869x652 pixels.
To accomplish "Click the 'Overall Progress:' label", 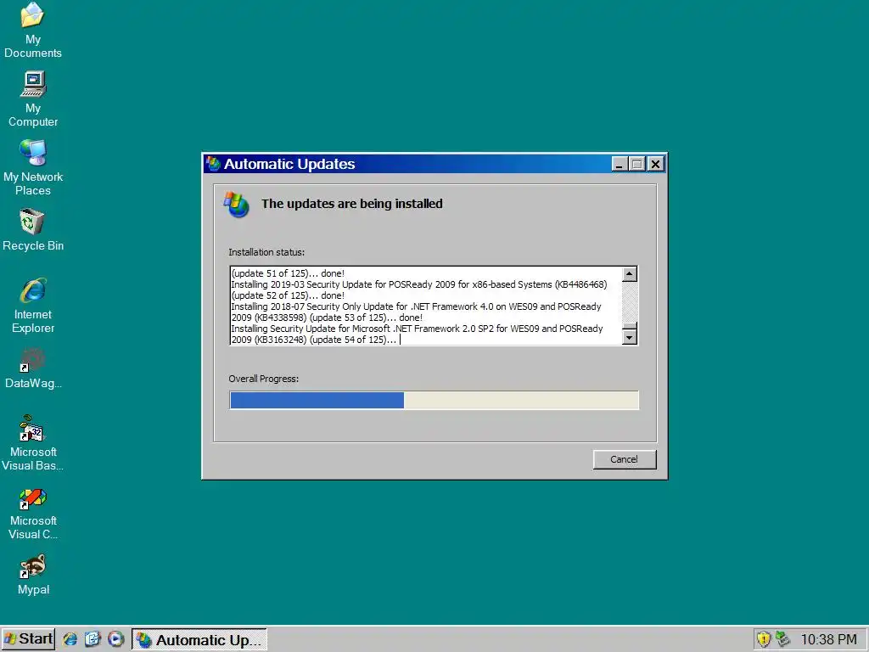I will [264, 379].
